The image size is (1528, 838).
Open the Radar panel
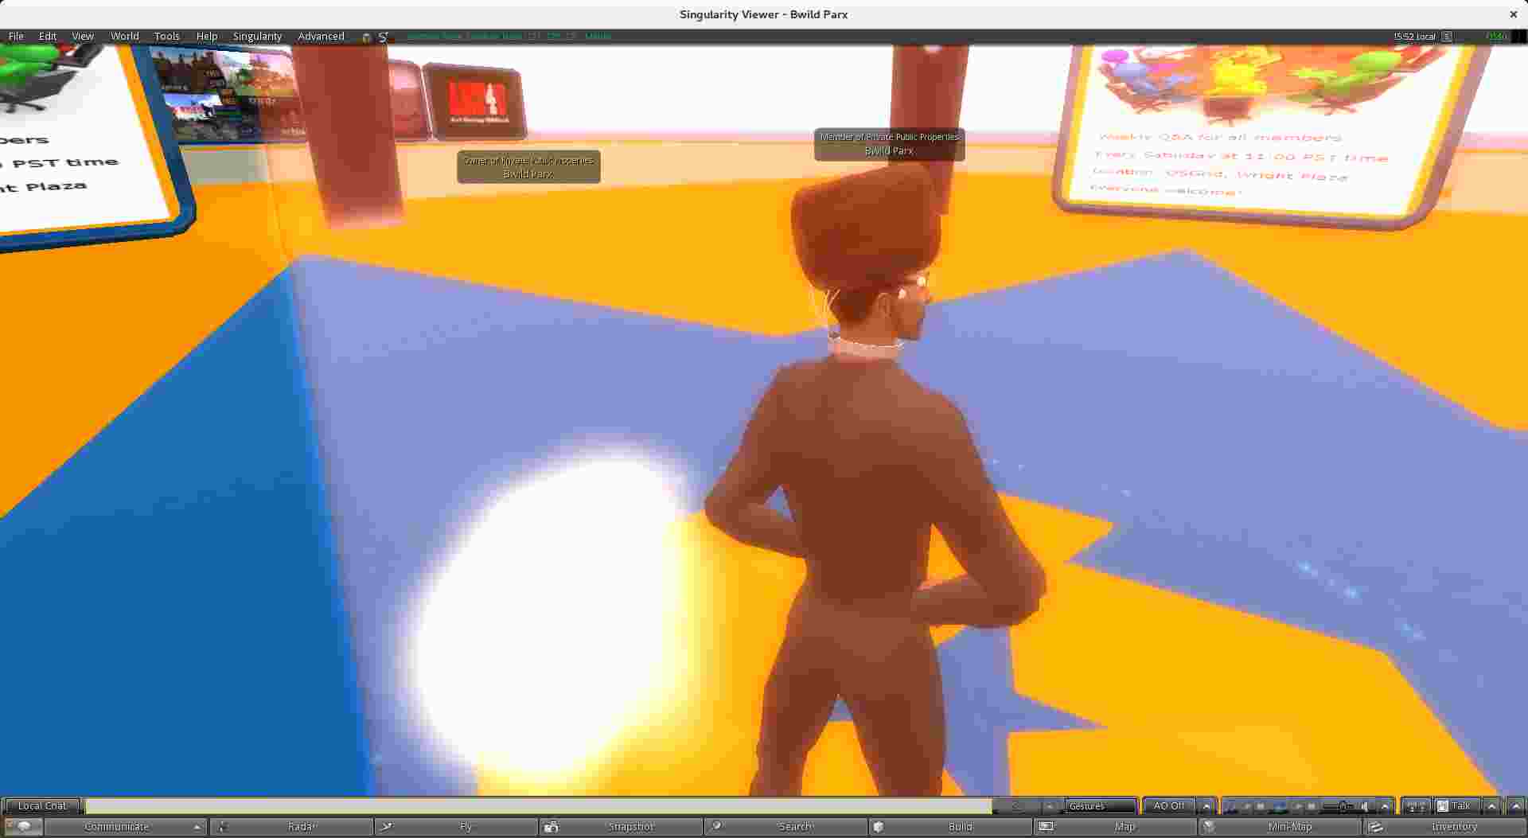click(x=292, y=827)
